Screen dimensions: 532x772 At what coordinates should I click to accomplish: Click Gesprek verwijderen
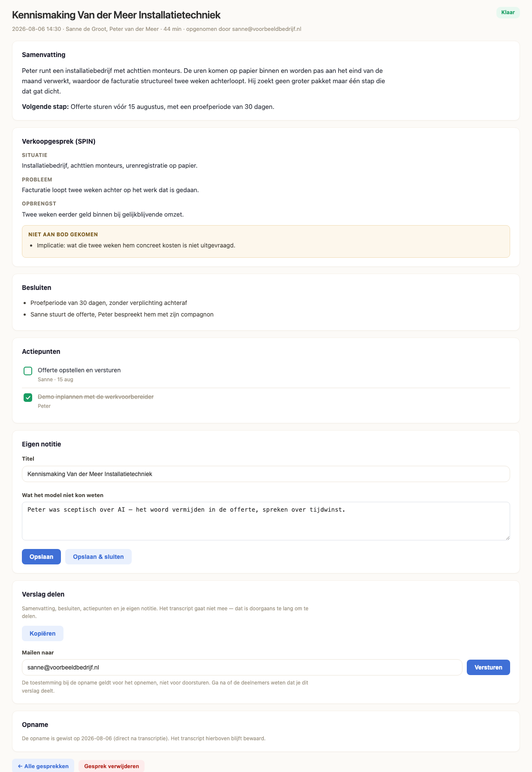point(112,766)
